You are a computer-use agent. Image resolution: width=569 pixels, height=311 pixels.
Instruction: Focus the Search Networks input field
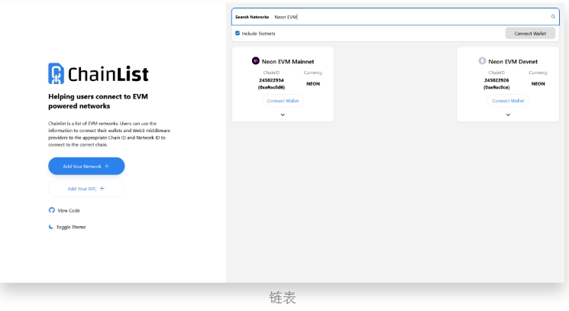click(x=396, y=17)
